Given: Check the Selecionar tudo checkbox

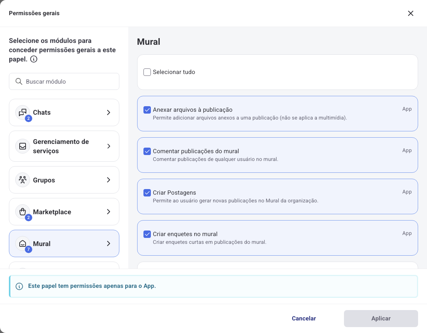Looking at the screenshot, I should 147,72.
